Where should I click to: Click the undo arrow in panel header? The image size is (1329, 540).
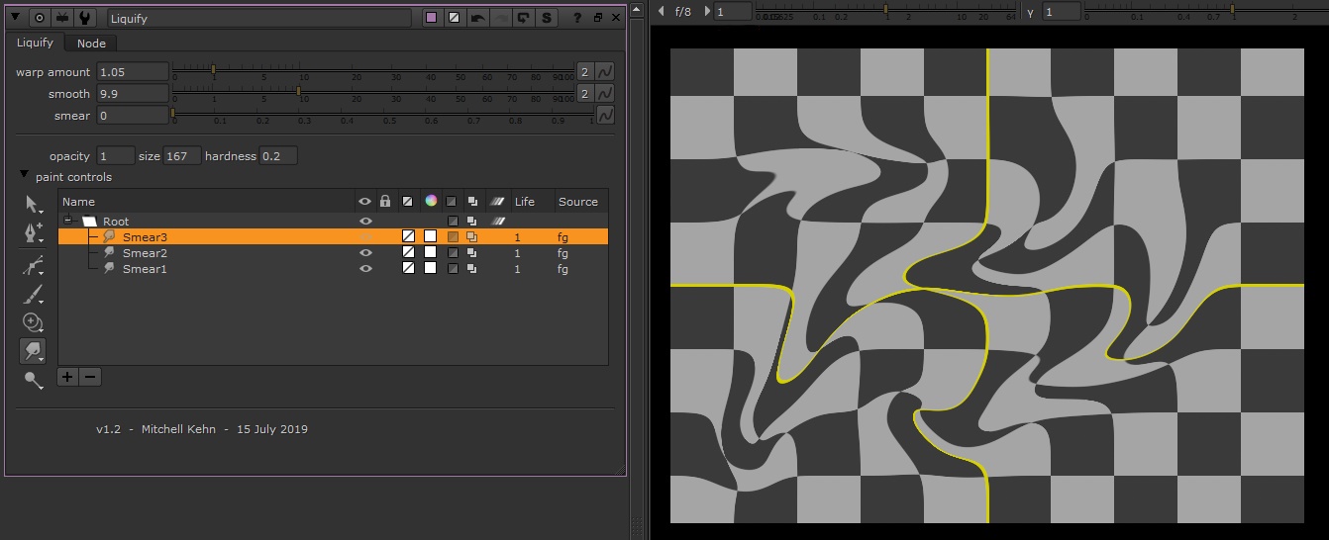pos(477,18)
